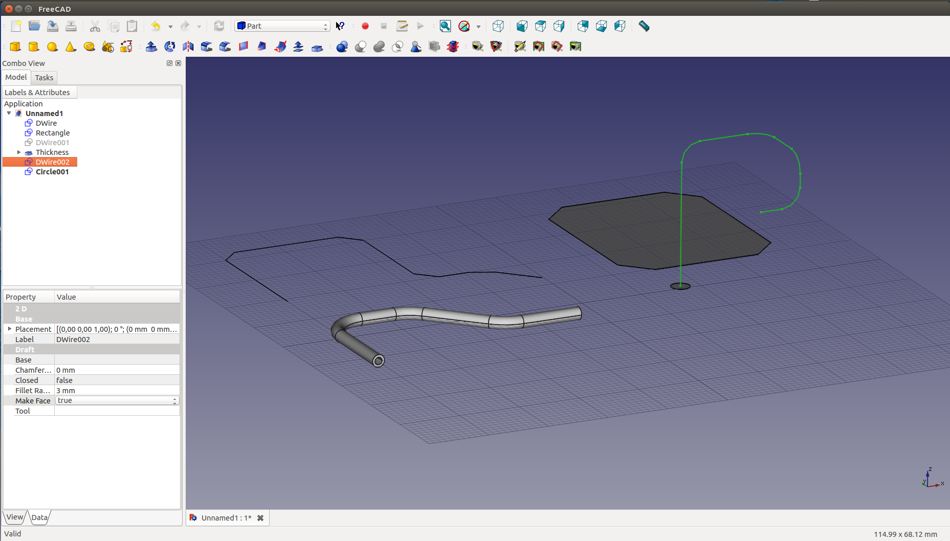The height and width of the screenshot is (541, 950).
Task: Click the yellow torus primitive icon
Action: coord(89,47)
